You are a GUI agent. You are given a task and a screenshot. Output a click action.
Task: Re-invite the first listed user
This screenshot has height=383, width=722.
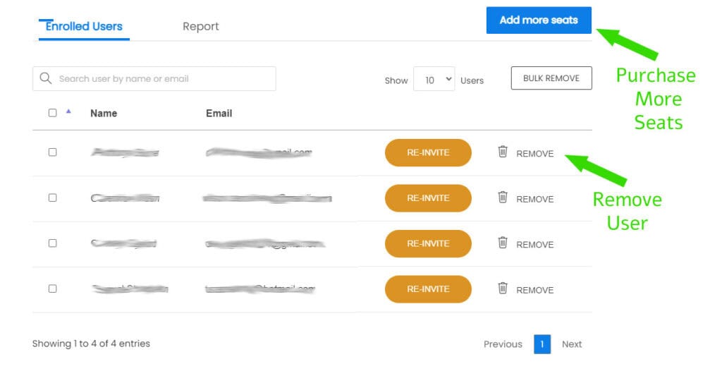428,152
